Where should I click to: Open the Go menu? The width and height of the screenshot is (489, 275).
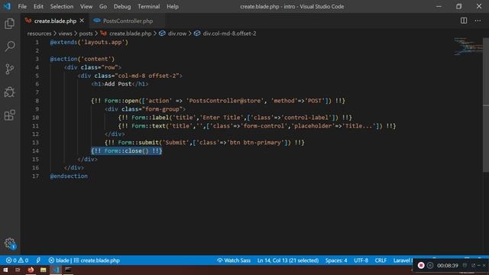click(103, 6)
